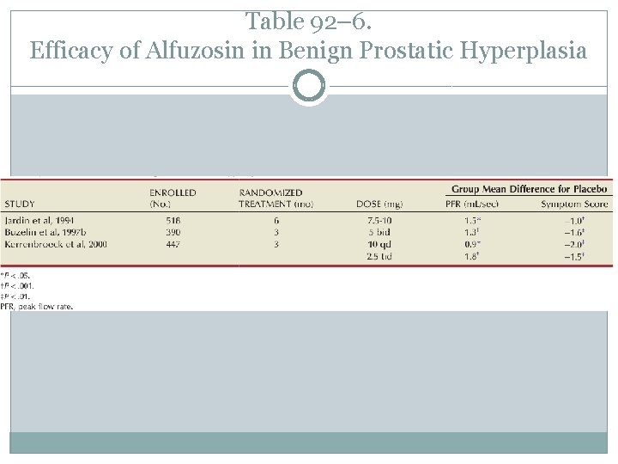Screen dimensions: 618x464
Task: Click the teal footer bar of the slide
Action: pyautogui.click(x=308, y=443)
